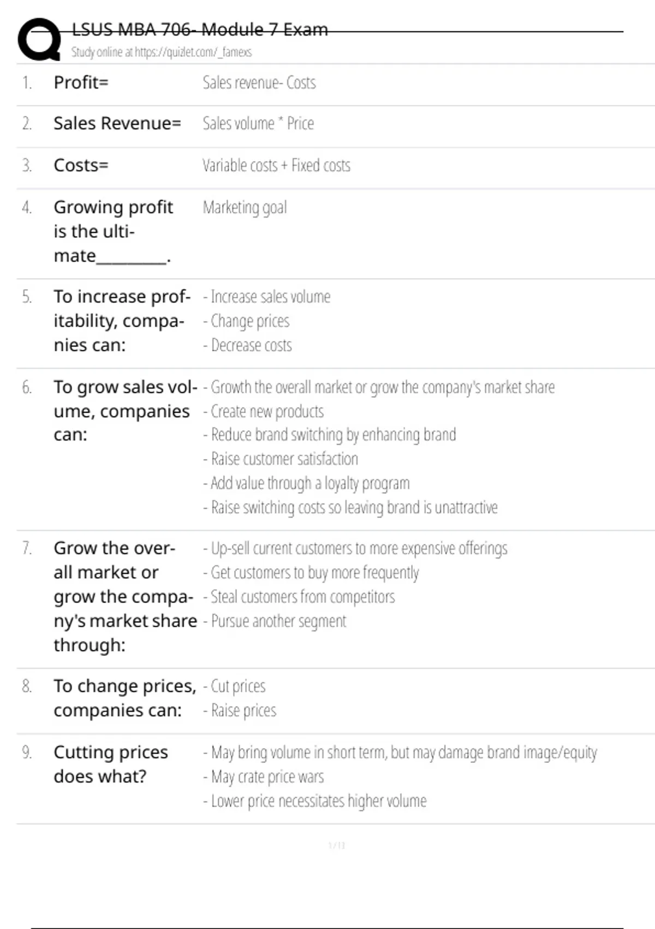This screenshot has width=655, height=929.
Task: Select the term "Profit="
Action: click(81, 83)
